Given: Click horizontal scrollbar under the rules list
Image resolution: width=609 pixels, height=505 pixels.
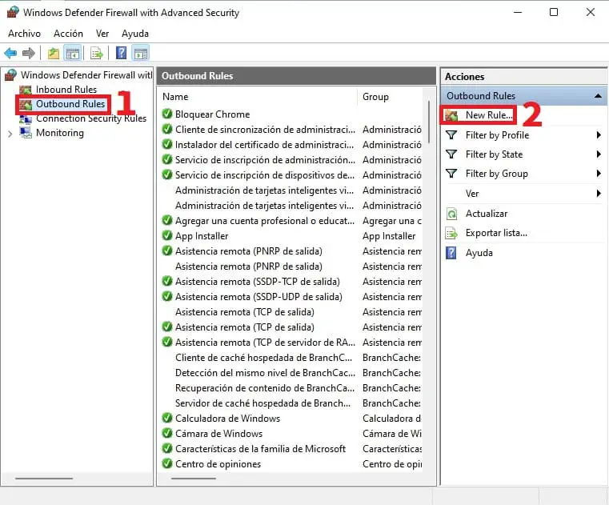Looking at the screenshot, I should (x=193, y=479).
